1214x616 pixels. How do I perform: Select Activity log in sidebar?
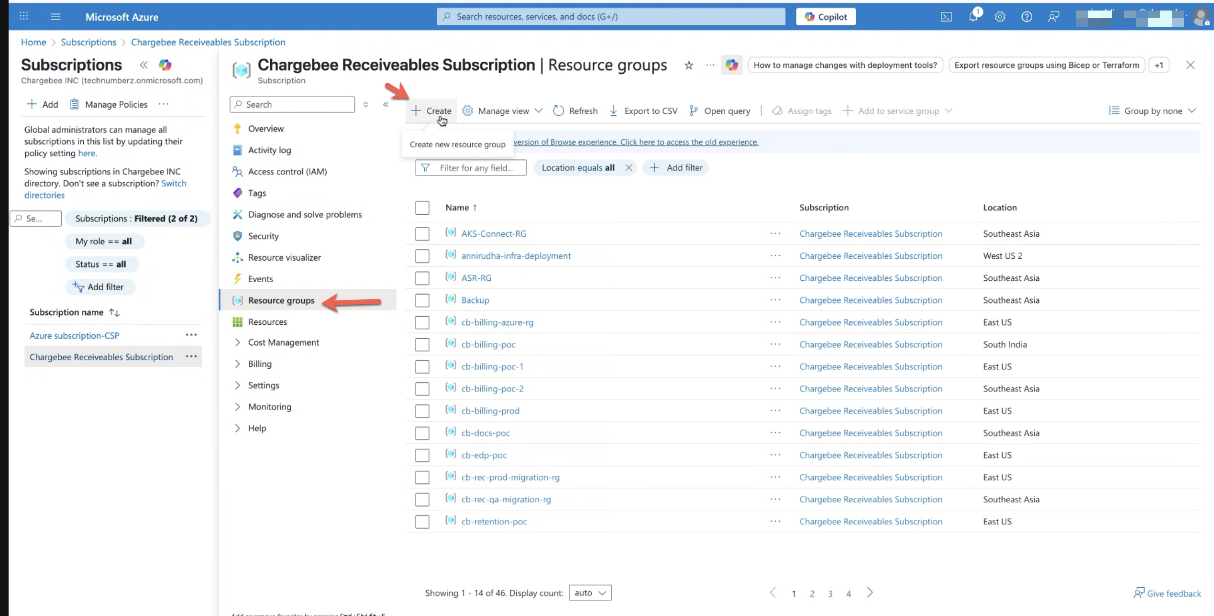pyautogui.click(x=269, y=150)
